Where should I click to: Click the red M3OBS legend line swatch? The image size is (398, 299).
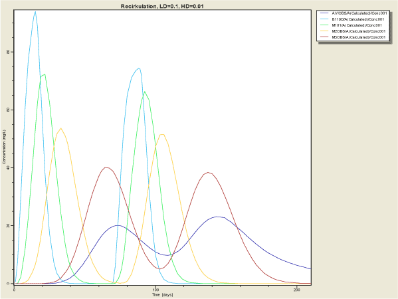click(x=324, y=37)
